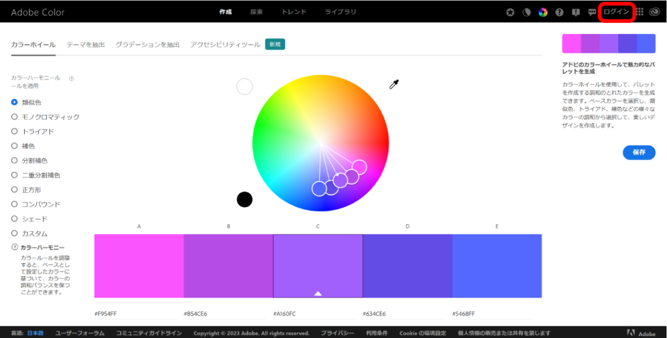Open the グラデーションを抽出 tab
Viewport: 667px width, 338px height.
coord(147,45)
